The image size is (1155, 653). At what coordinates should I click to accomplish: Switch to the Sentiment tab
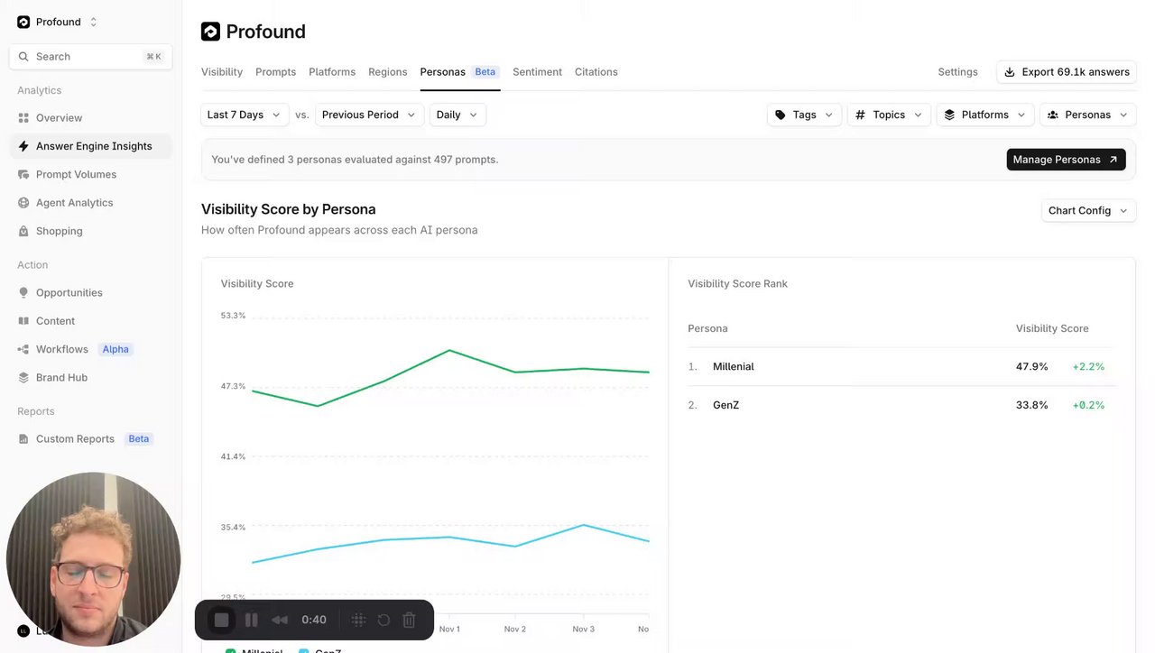click(x=537, y=72)
